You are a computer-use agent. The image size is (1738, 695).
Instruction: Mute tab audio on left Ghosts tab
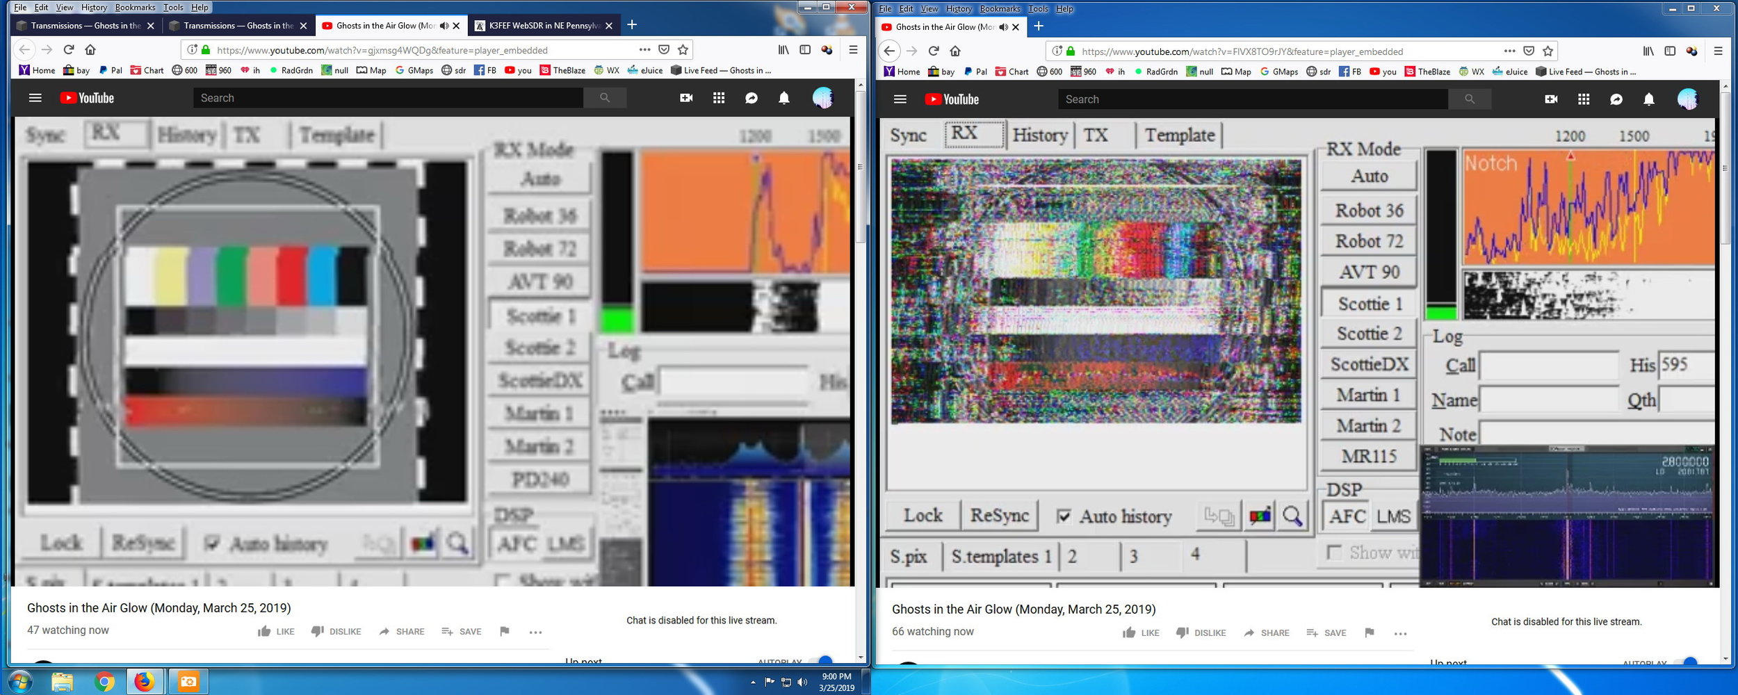tap(444, 26)
